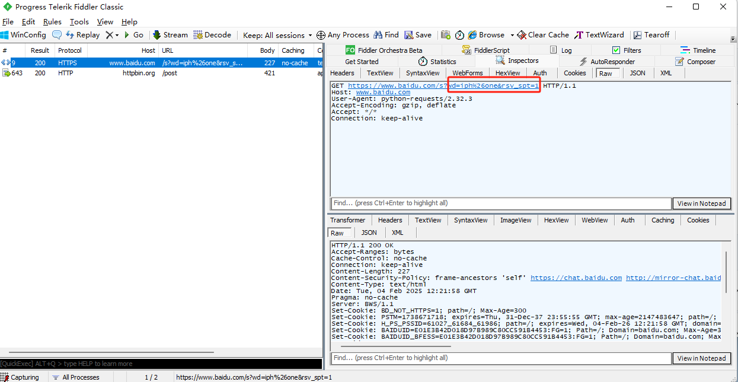This screenshot has width=738, height=382.
Task: Select response JSON tab
Action: [369, 233]
